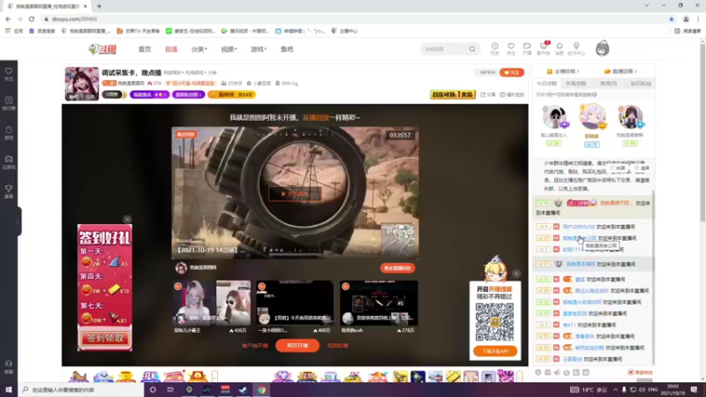Close the 签到好礼 popup
The image size is (706, 397).
[127, 219]
